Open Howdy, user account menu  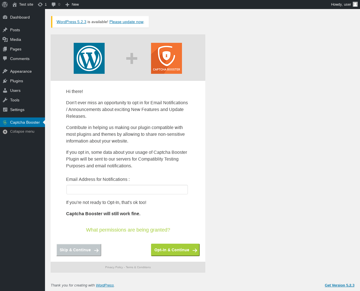(344, 5)
